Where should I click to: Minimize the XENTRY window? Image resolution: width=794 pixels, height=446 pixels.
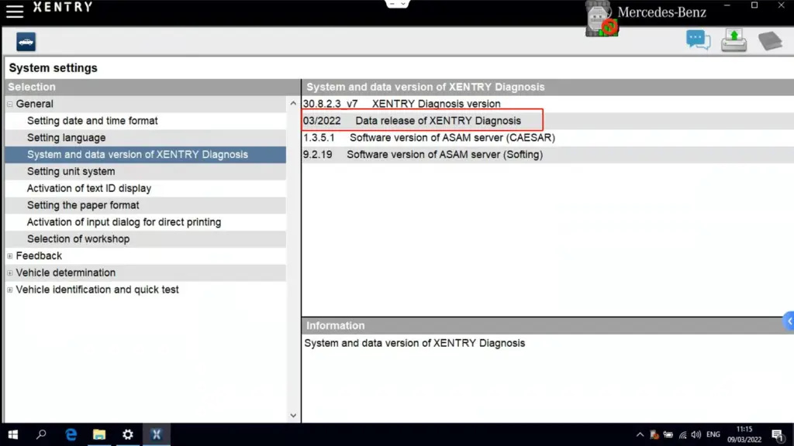tap(727, 5)
